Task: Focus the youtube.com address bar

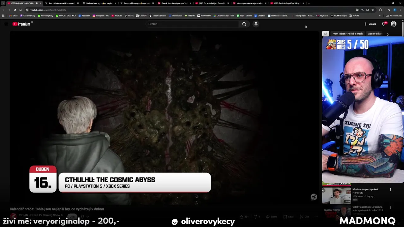Action: pyautogui.click(x=189, y=10)
